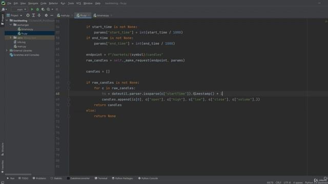Click the Project panel horizontal scrollbar
The image size is (328, 184).
[18, 174]
